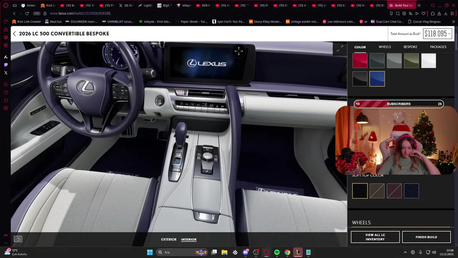Open the X icon in the Opera sidebar
The width and height of the screenshot is (458, 258).
(6, 73)
